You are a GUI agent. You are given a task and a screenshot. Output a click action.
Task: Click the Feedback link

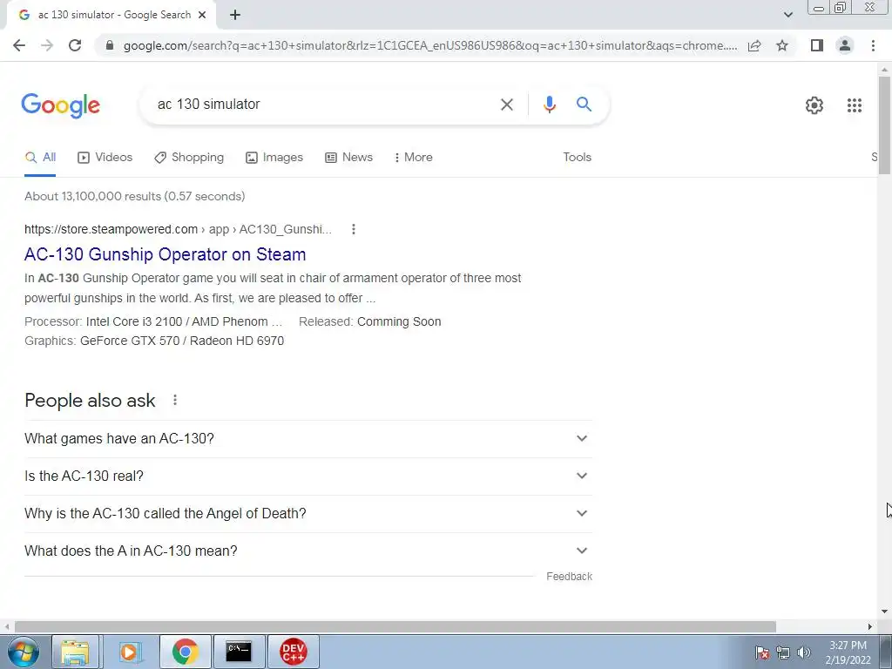[569, 577]
